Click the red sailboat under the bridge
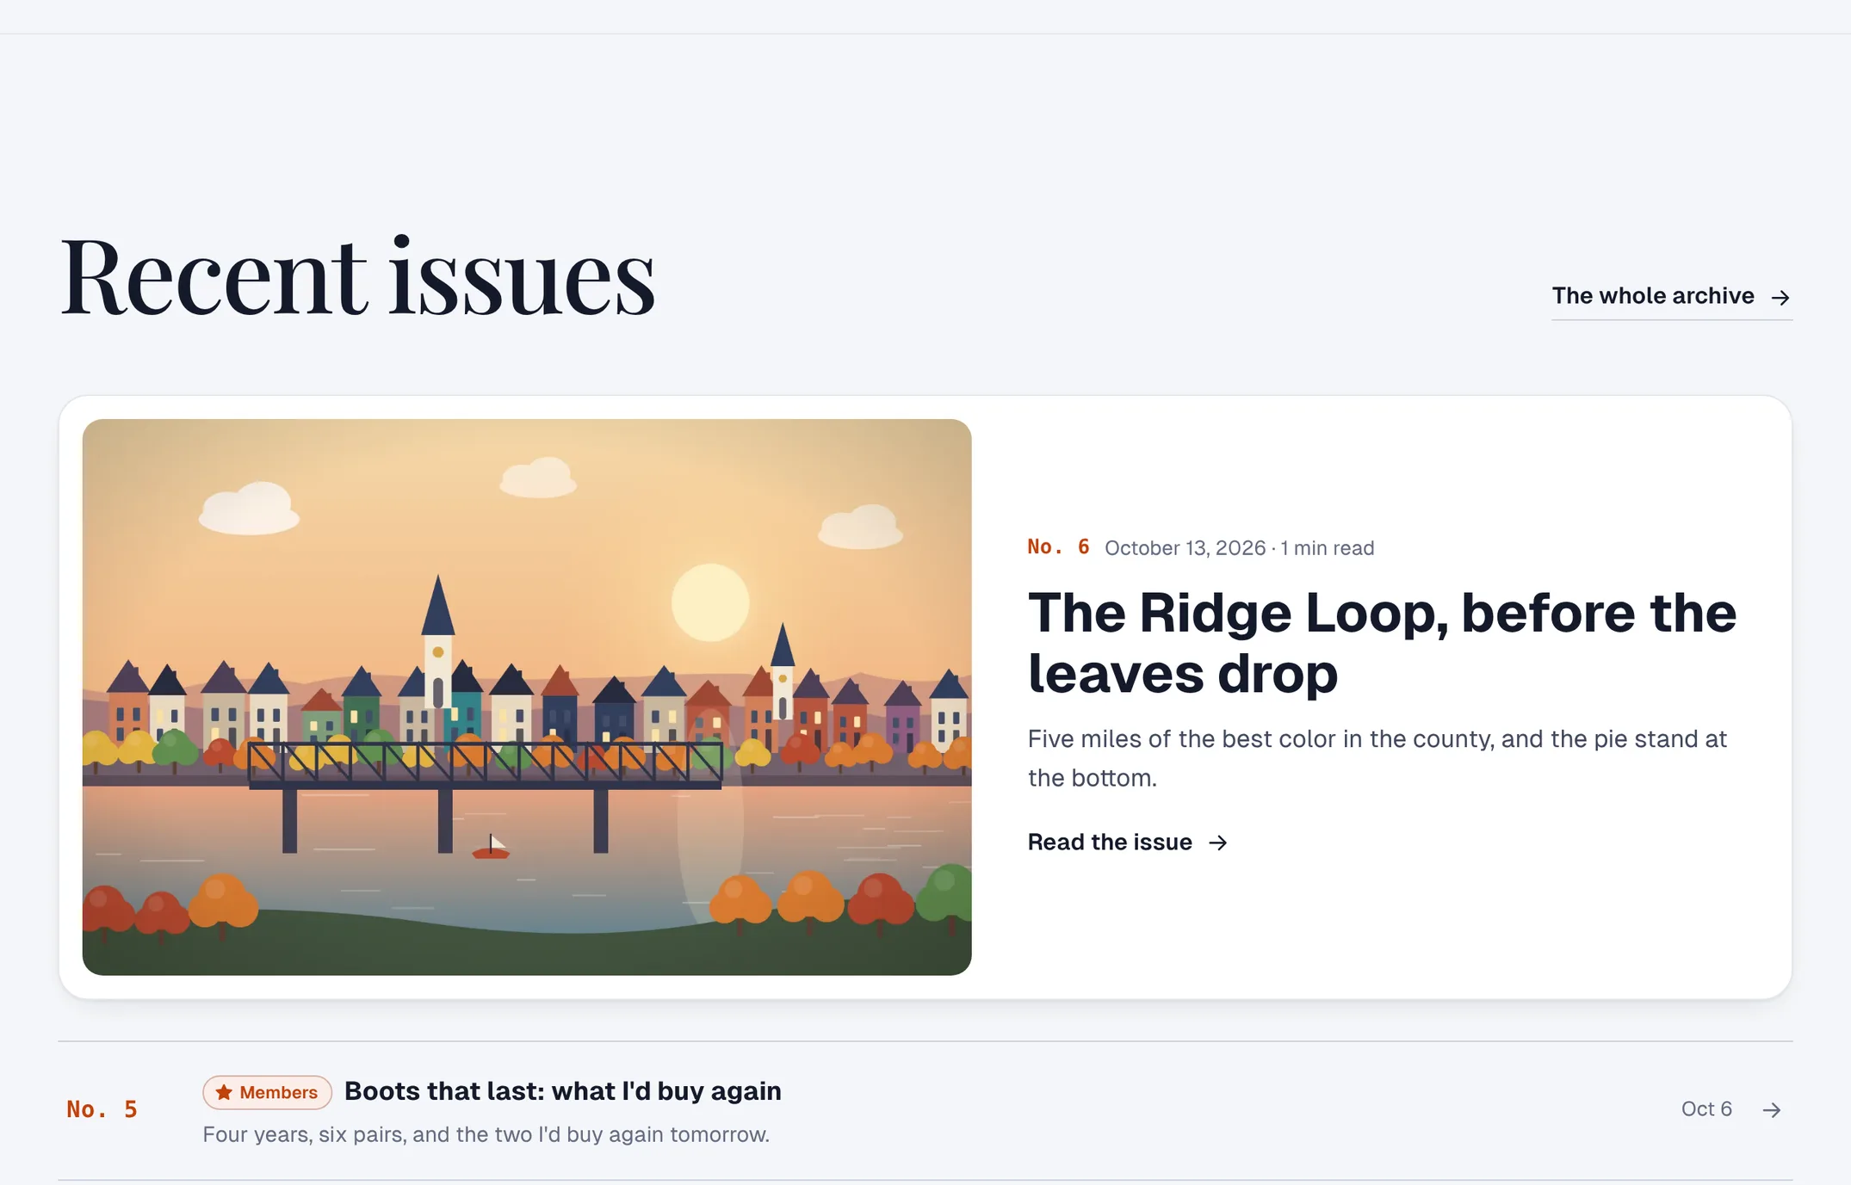The width and height of the screenshot is (1851, 1185). coord(491,847)
